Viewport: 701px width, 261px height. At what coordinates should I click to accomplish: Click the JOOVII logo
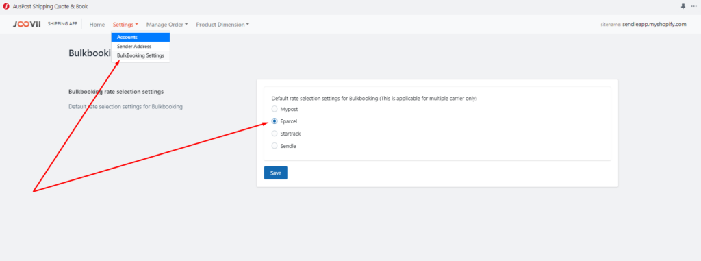click(27, 24)
